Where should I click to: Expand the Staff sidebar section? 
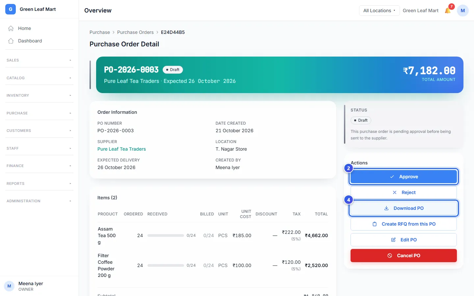tap(39, 148)
